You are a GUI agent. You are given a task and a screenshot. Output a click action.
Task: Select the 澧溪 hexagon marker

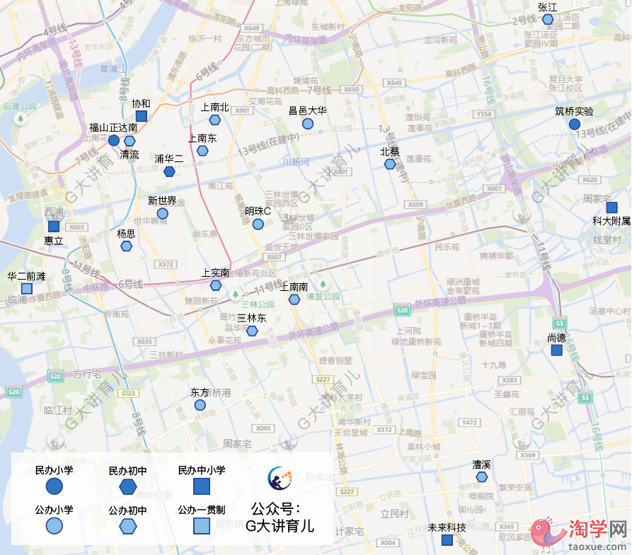tap(482, 477)
